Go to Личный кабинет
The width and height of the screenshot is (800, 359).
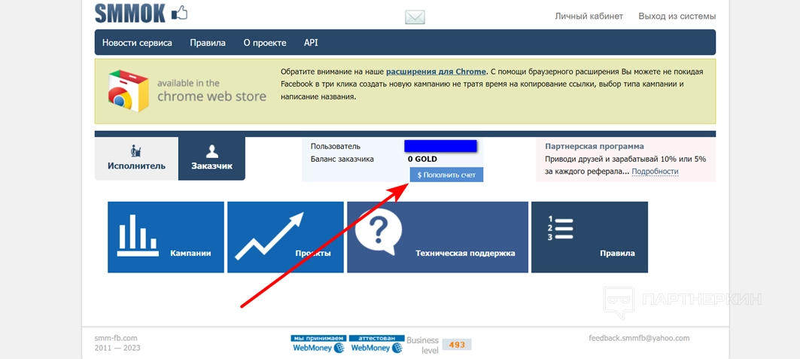point(589,17)
